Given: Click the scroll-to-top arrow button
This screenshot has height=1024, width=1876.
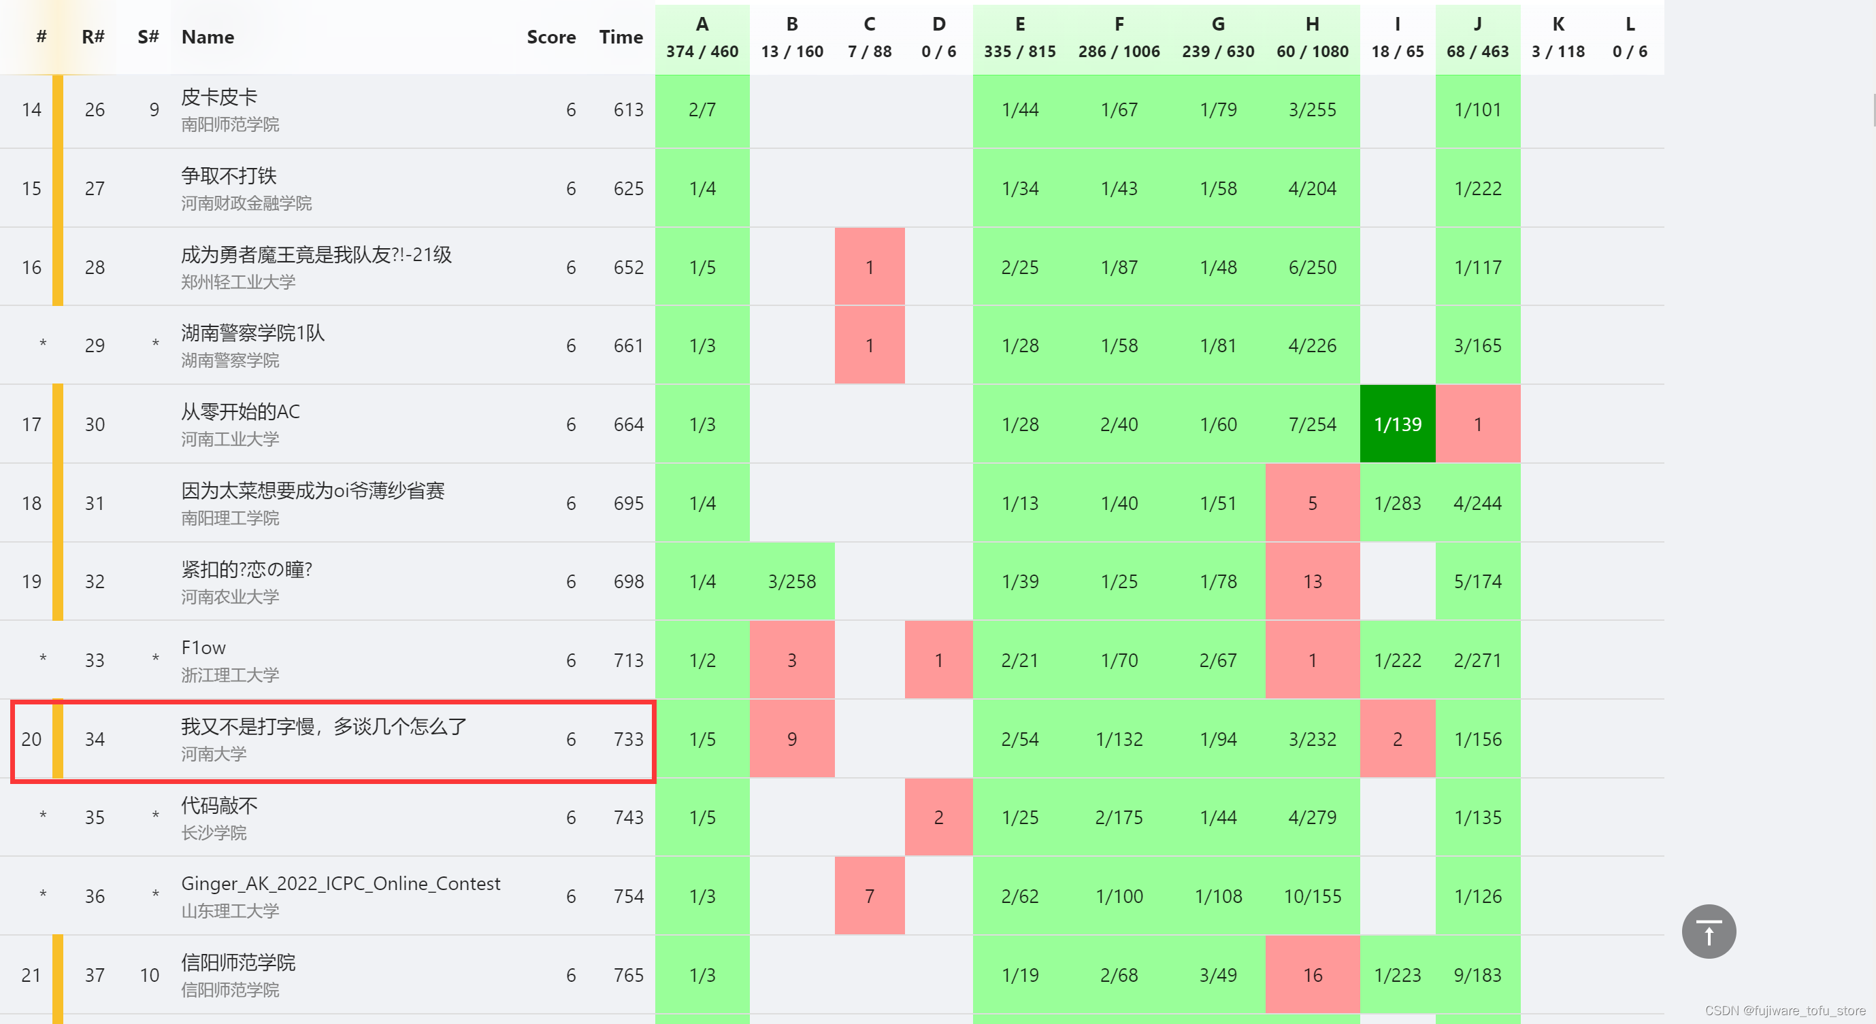Looking at the screenshot, I should tap(1708, 931).
